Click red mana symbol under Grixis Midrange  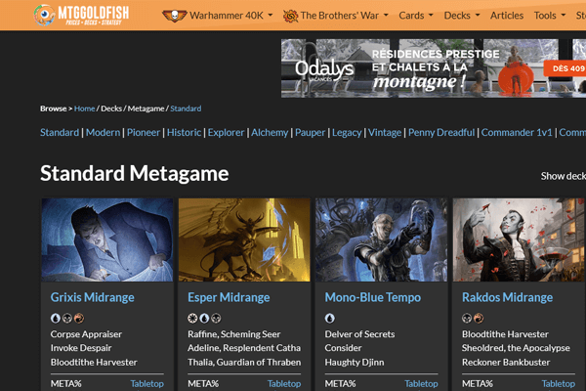(79, 318)
